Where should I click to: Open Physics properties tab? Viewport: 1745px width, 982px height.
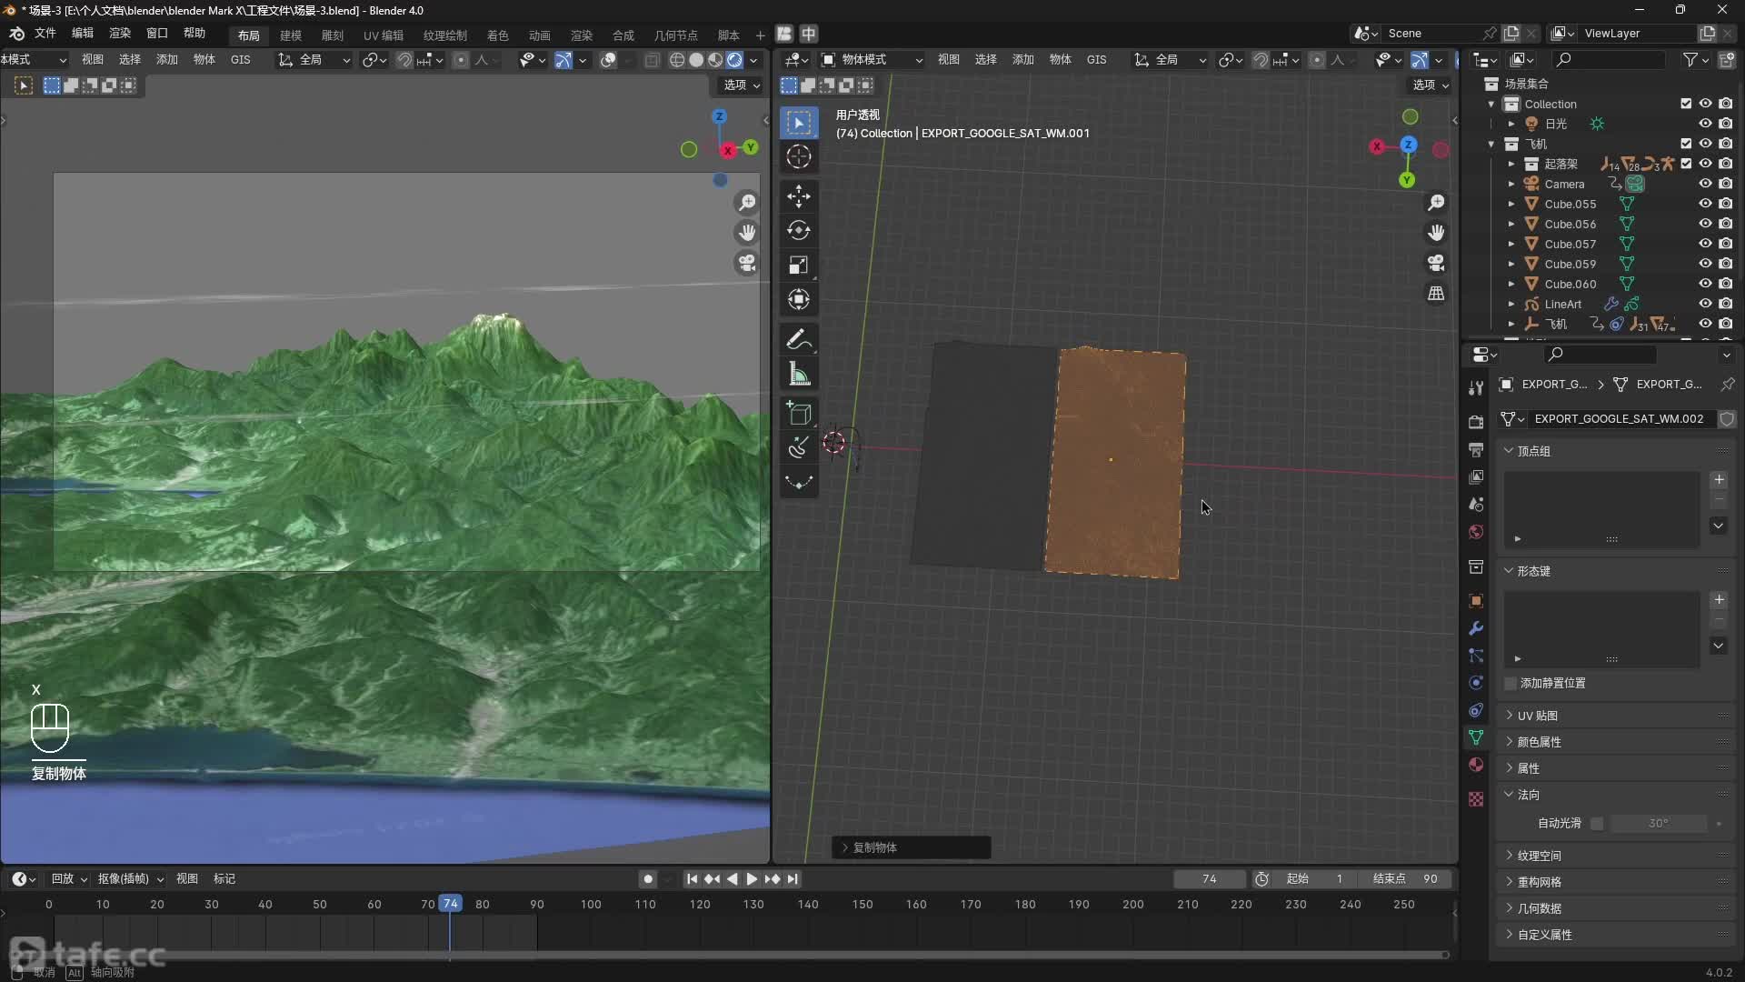(1476, 683)
